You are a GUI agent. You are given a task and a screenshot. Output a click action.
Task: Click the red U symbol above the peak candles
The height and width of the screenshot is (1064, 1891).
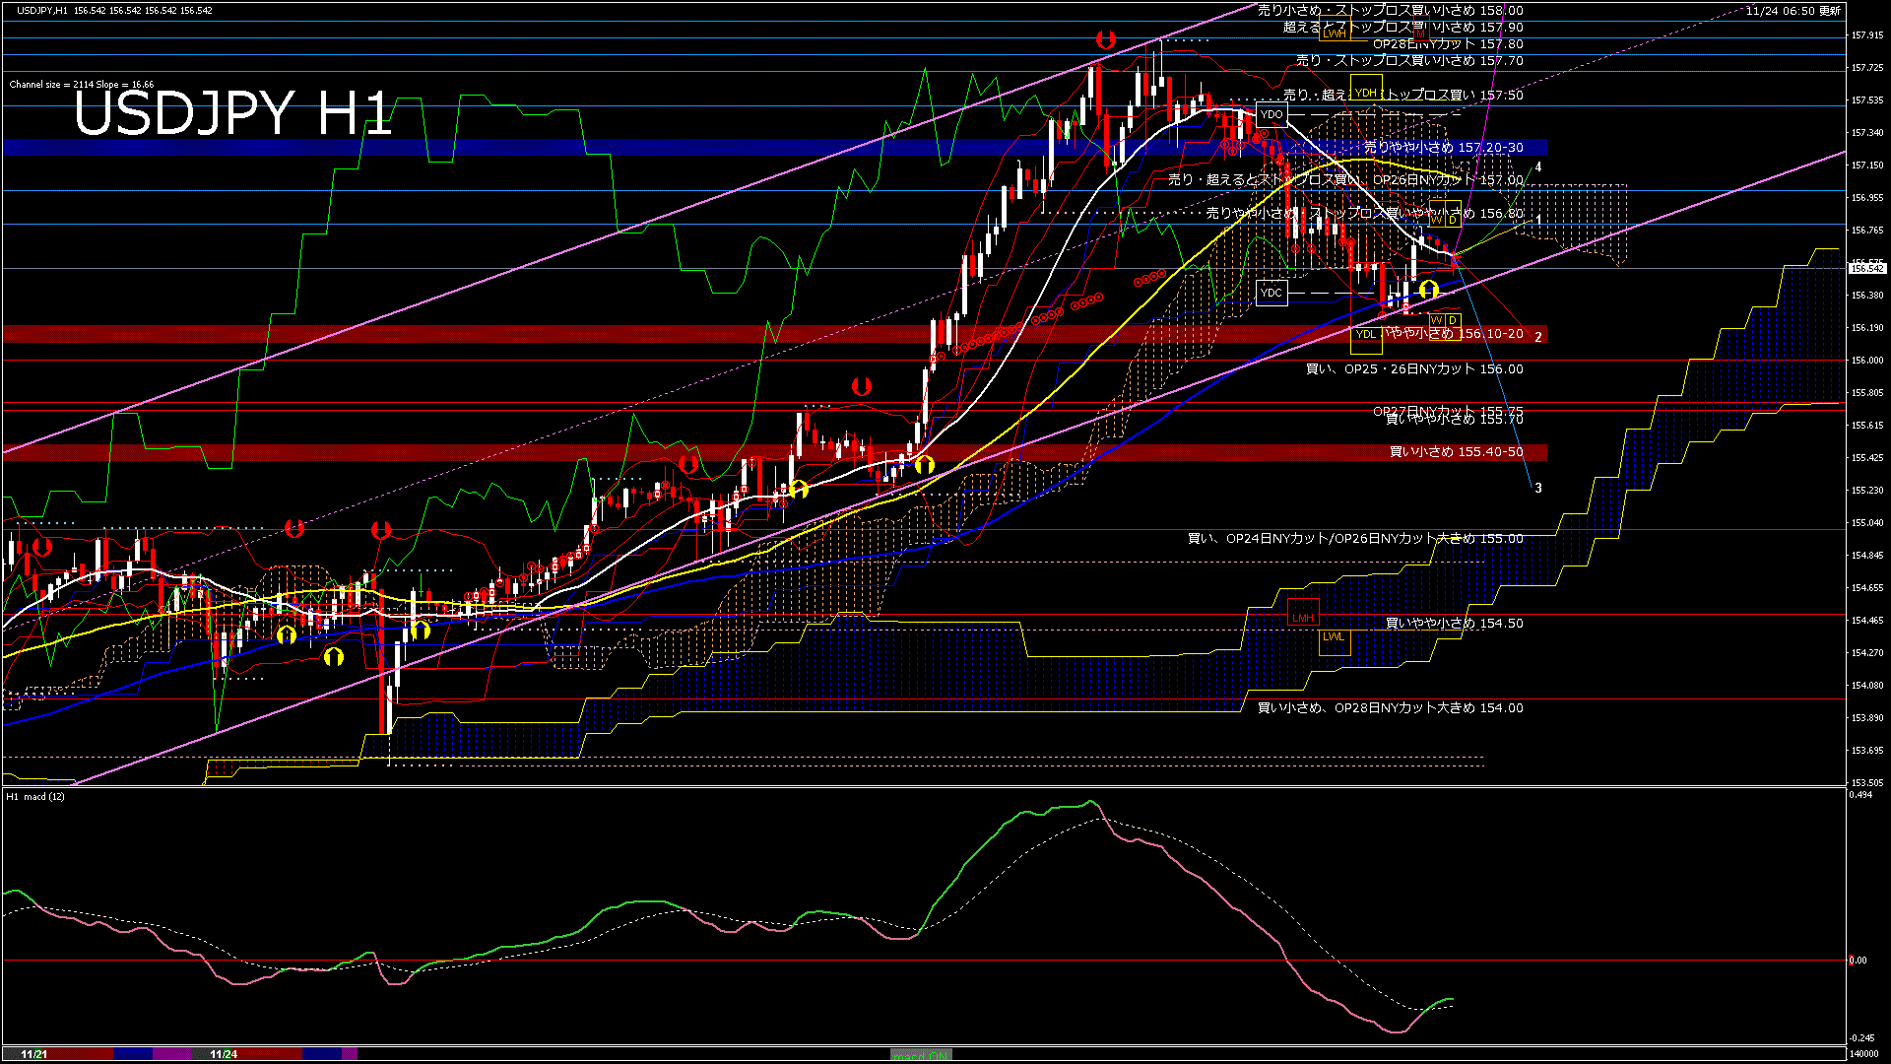pos(1106,39)
